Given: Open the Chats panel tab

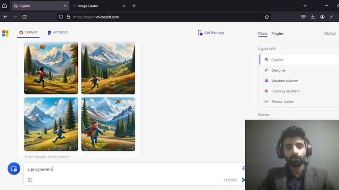Looking at the screenshot, I should [263, 33].
